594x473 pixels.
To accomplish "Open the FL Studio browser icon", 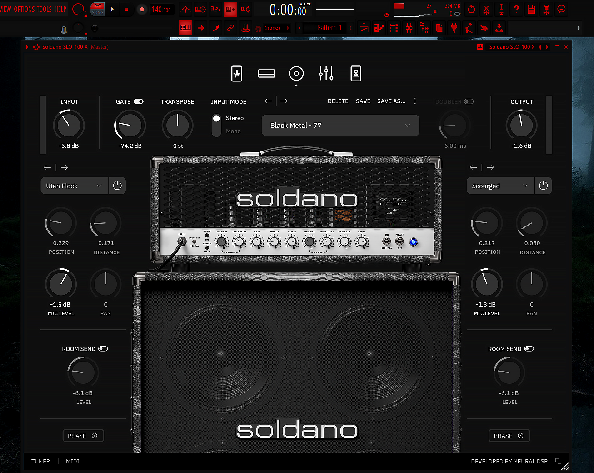I will [424, 28].
